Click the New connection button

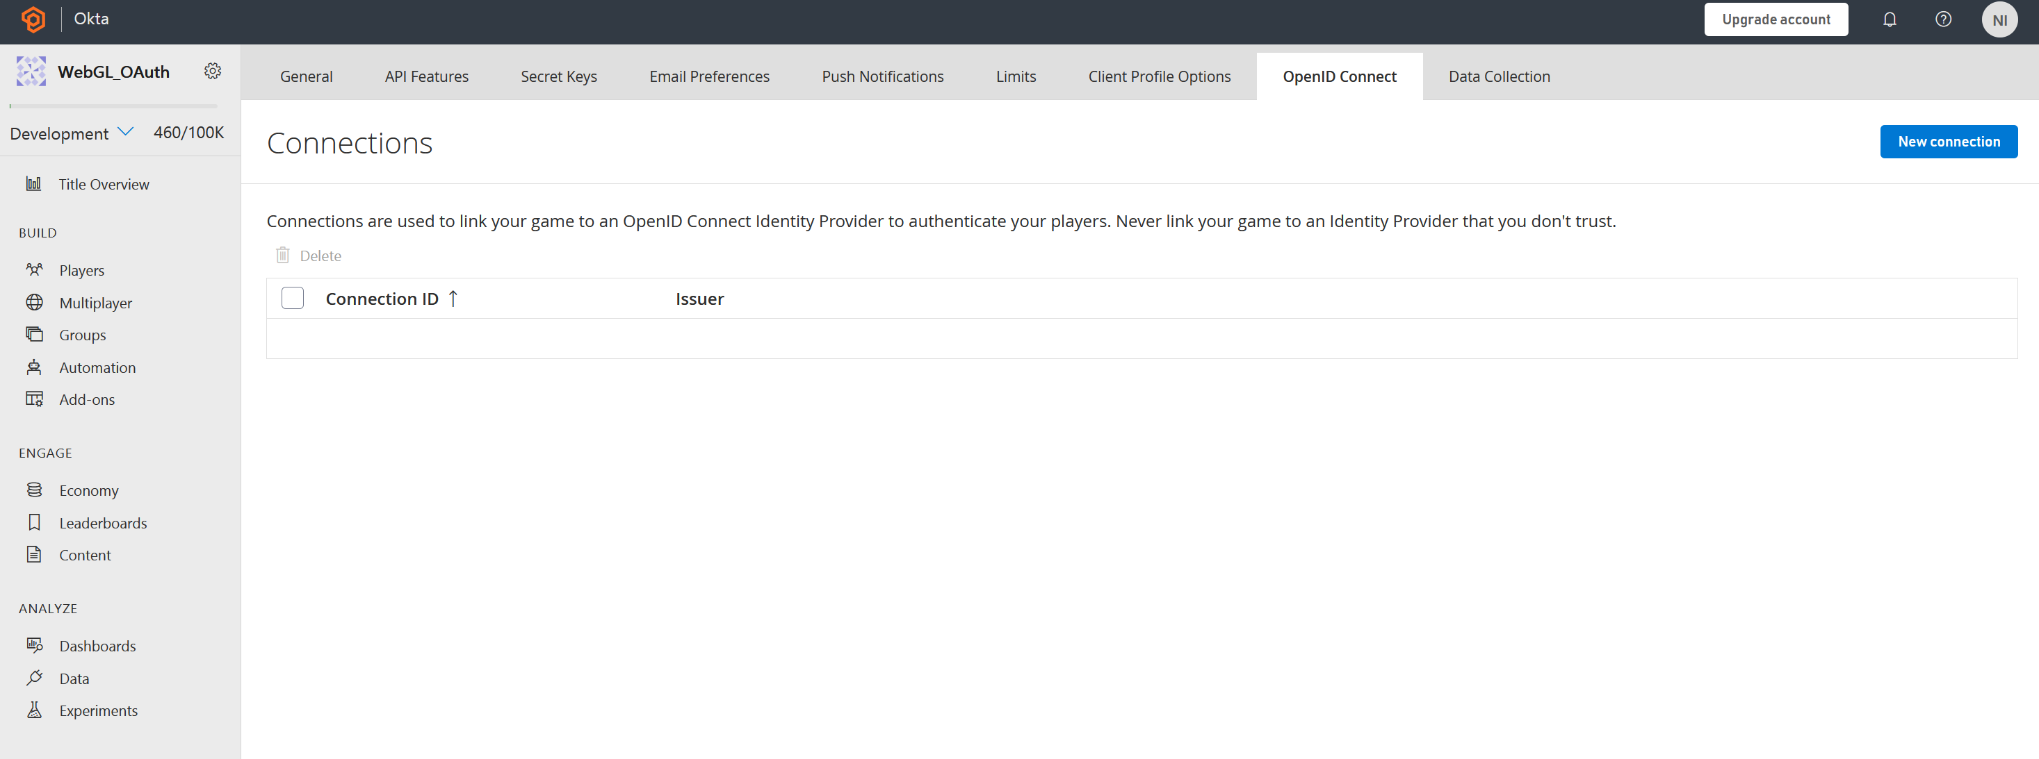[x=1948, y=142]
